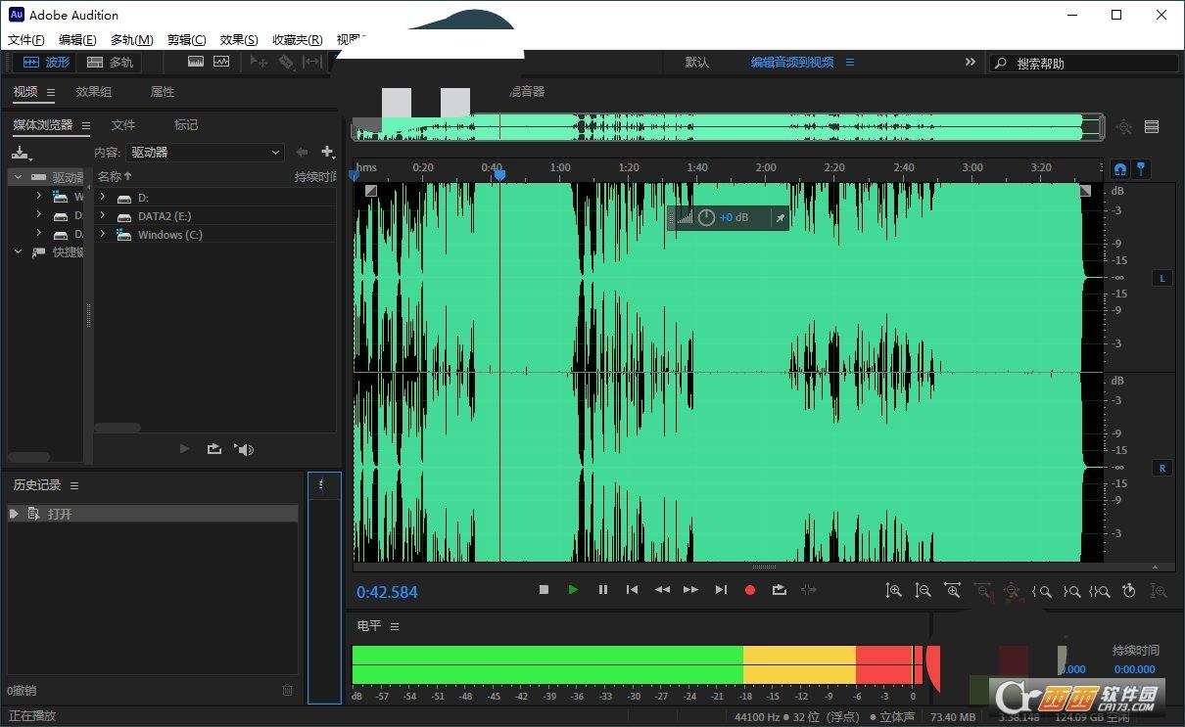
Task: Select the Slip tool in toolbar
Action: (x=311, y=62)
